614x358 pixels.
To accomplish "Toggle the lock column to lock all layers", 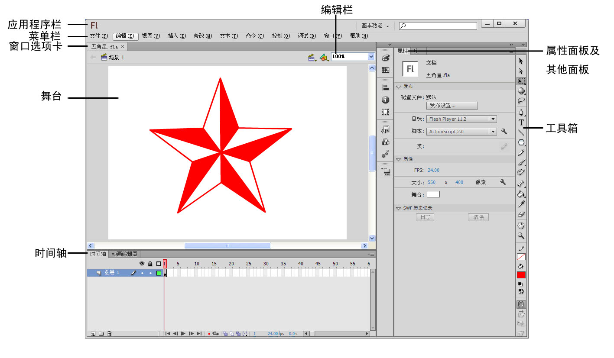I will 150,264.
